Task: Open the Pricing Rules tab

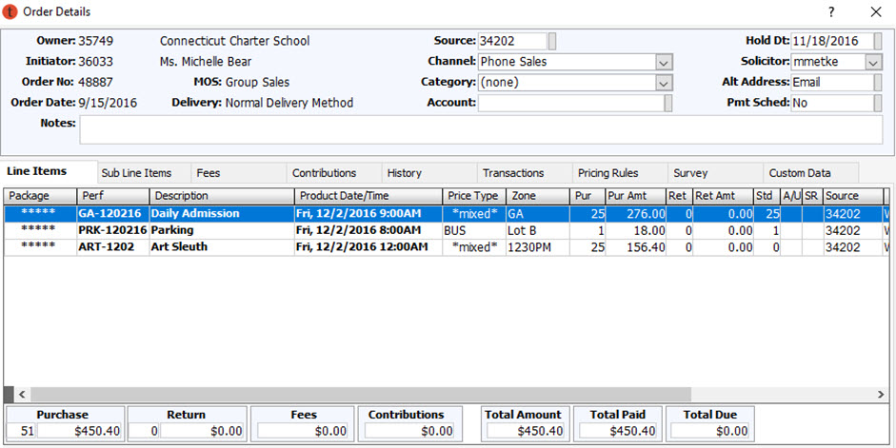Action: (621, 173)
